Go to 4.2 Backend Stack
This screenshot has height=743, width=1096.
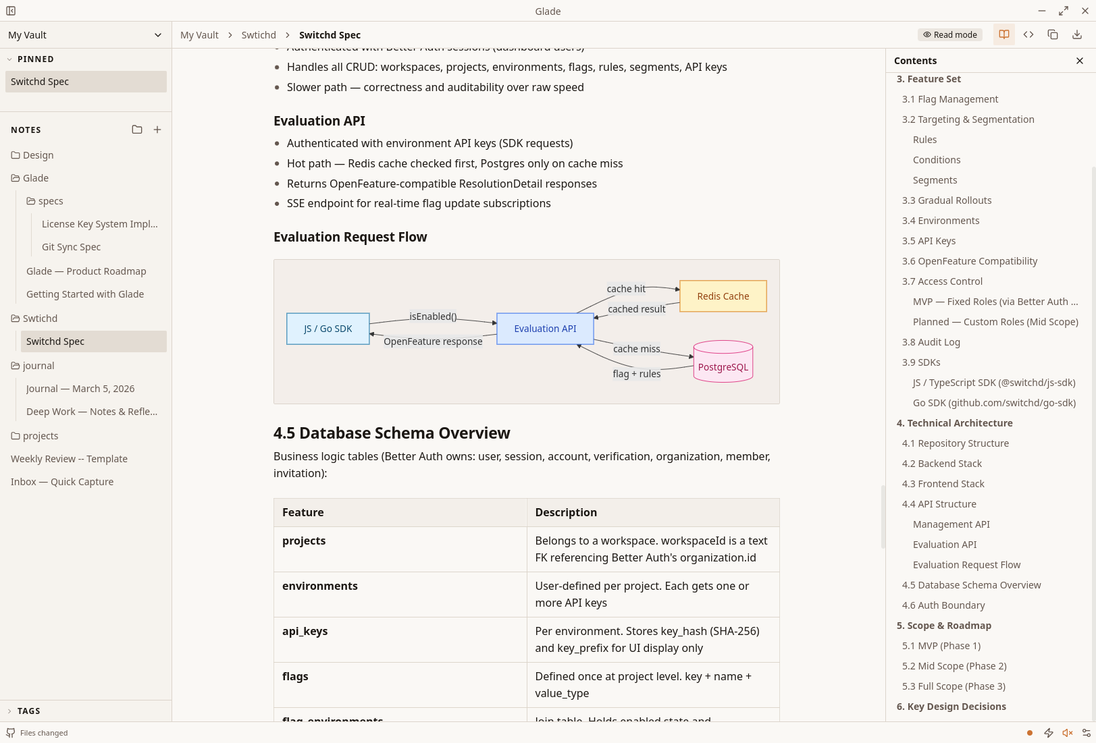point(942,464)
